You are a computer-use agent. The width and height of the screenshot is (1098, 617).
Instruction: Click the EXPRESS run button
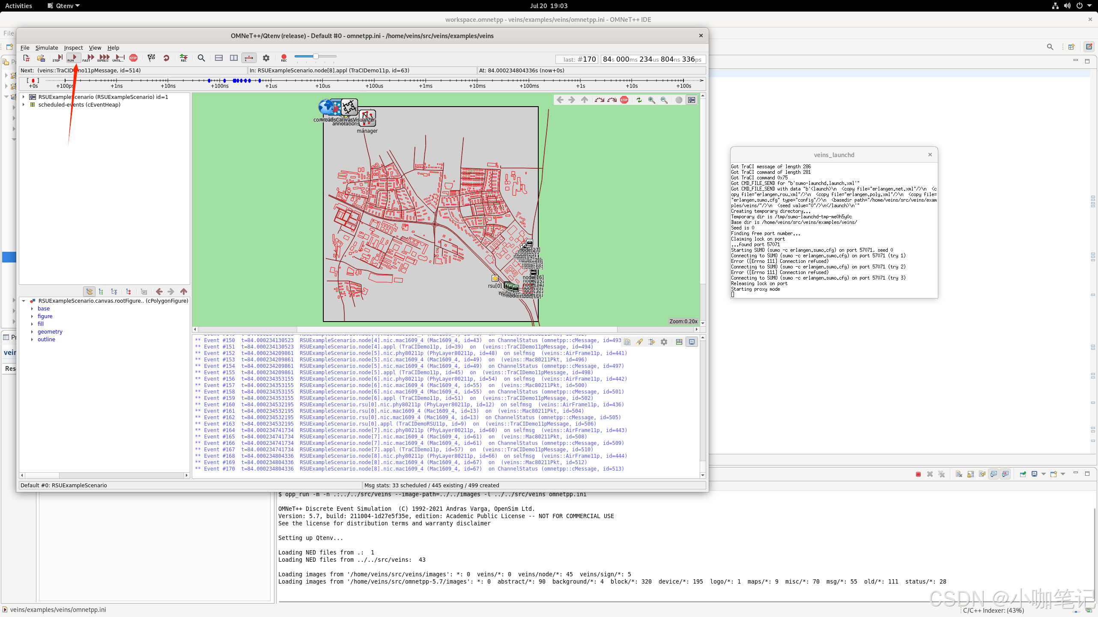(x=104, y=58)
